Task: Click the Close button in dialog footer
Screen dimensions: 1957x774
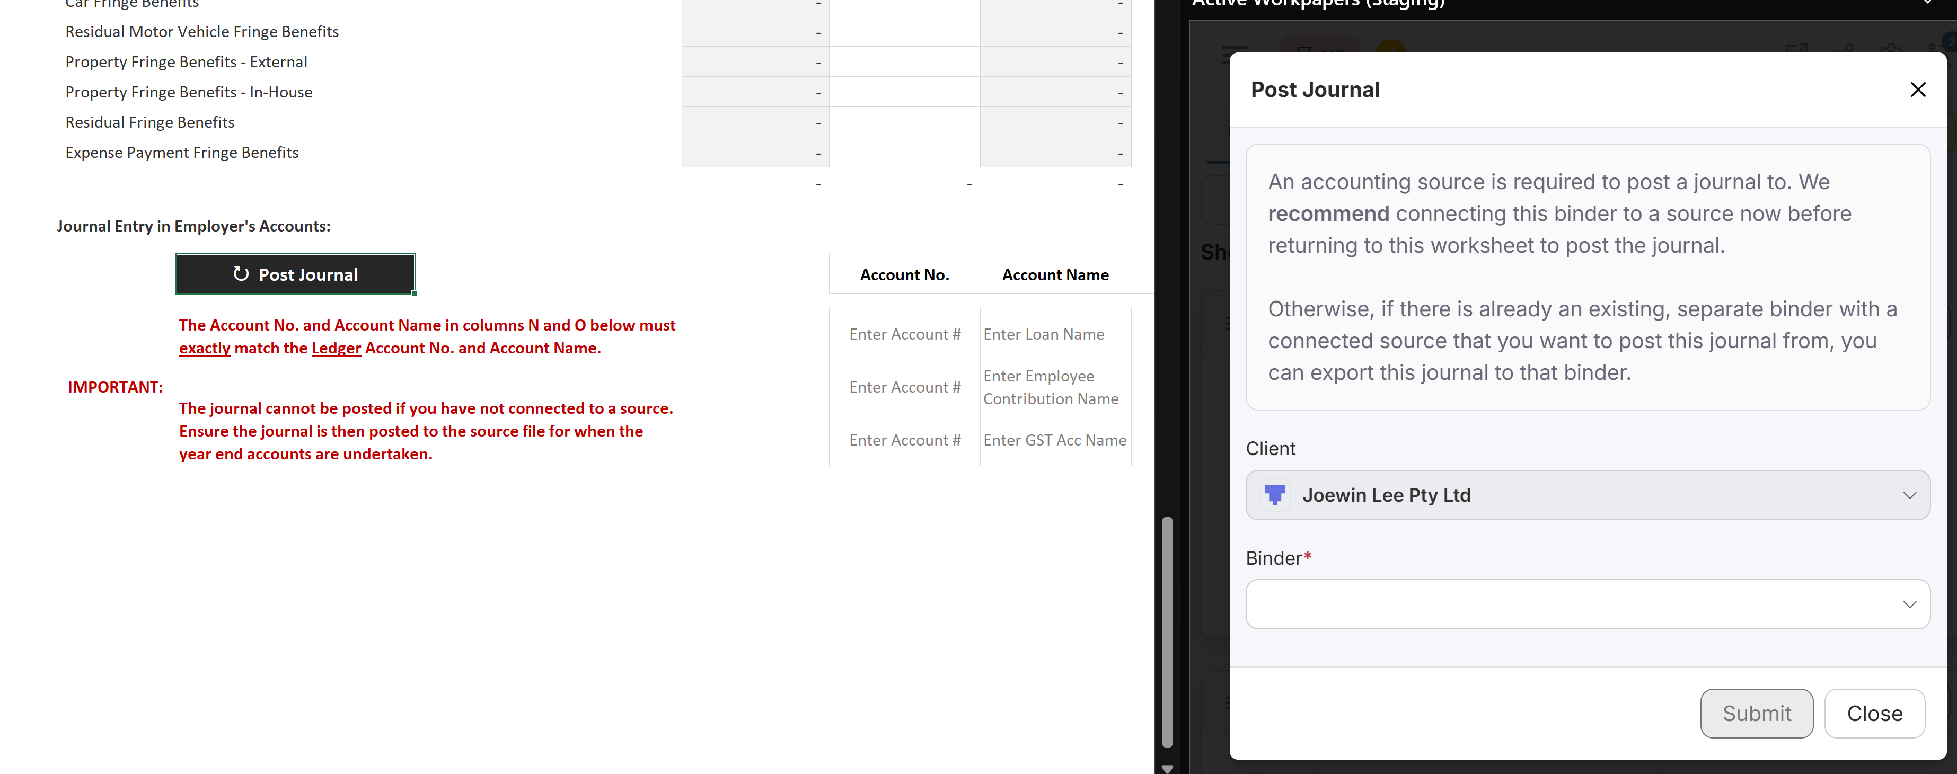Action: tap(1874, 713)
